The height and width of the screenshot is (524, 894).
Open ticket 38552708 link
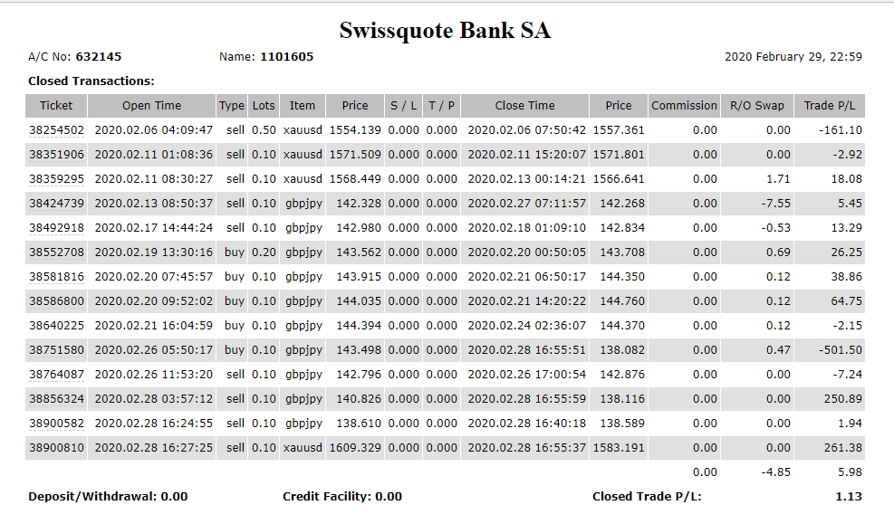coord(56,252)
